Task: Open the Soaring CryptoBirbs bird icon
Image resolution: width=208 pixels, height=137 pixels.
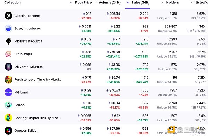Action: [8, 118]
